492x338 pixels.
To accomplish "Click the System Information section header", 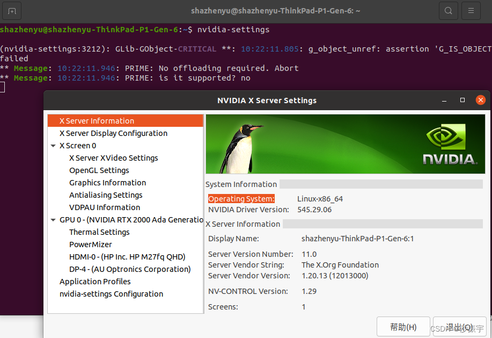I will (241, 184).
